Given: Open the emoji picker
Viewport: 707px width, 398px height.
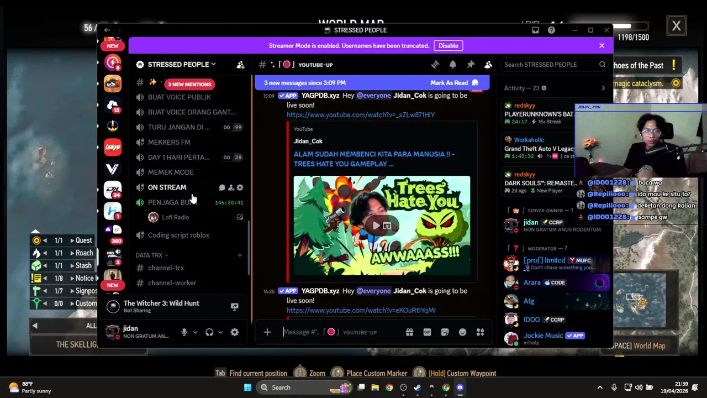Looking at the screenshot, I should 462,332.
